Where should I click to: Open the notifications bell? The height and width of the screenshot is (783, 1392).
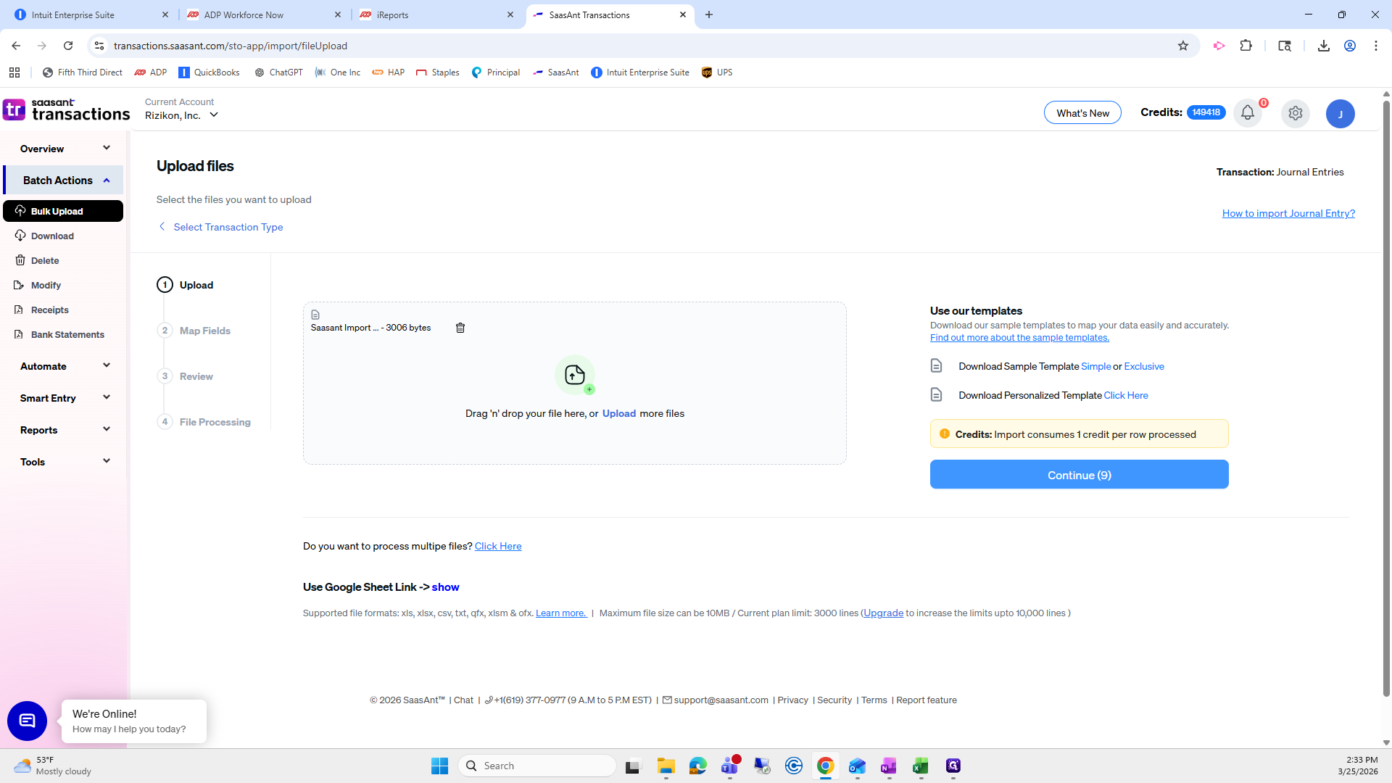(x=1247, y=113)
